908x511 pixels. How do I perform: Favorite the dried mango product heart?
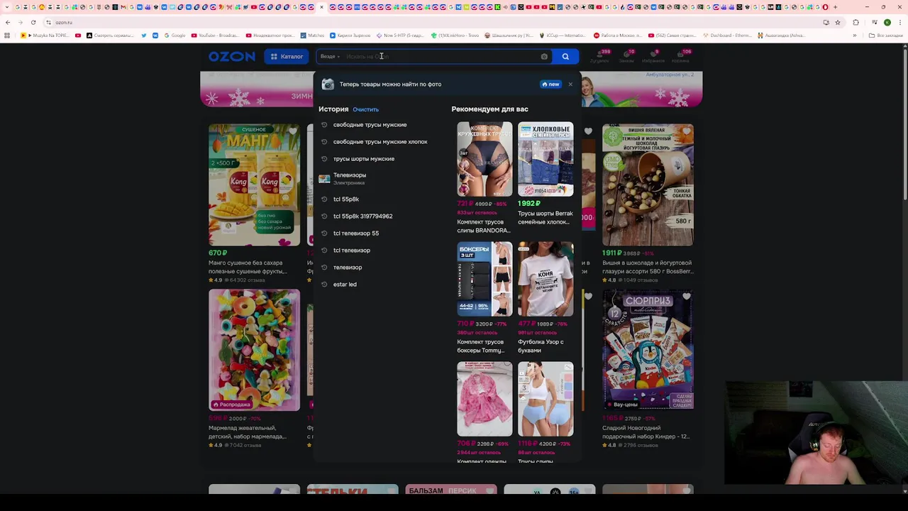pyautogui.click(x=292, y=132)
